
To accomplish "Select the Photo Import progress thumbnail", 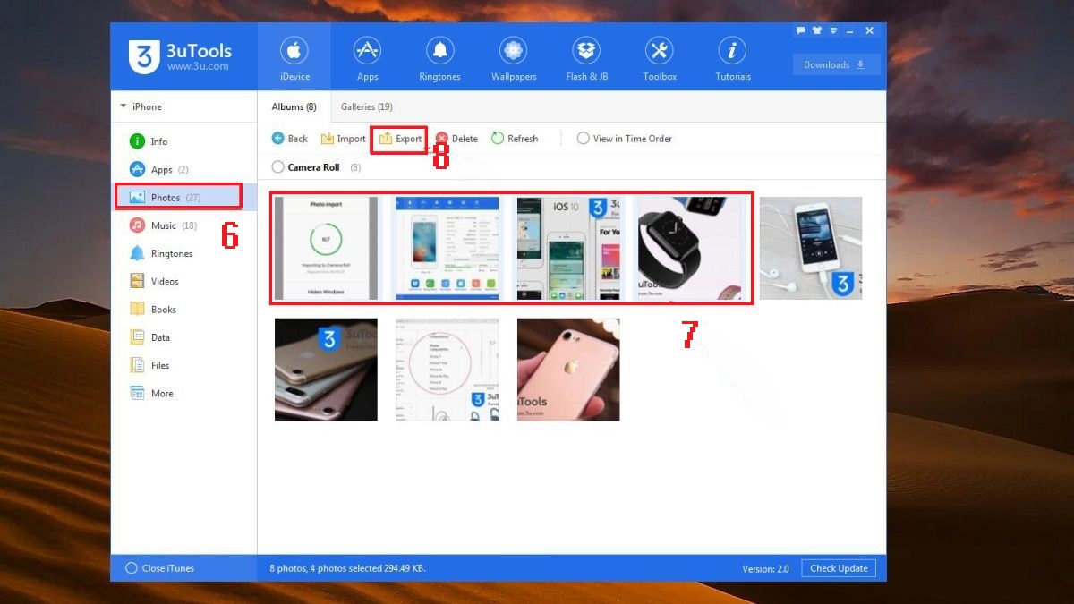I will pyautogui.click(x=327, y=248).
